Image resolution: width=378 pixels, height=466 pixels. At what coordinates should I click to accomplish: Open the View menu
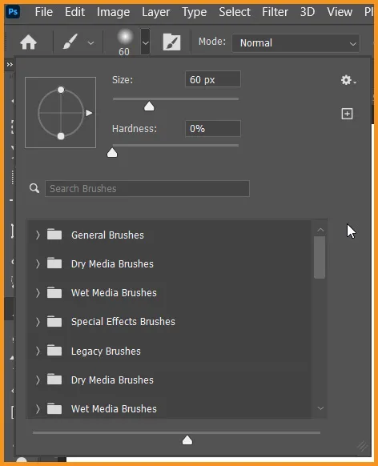coord(340,12)
